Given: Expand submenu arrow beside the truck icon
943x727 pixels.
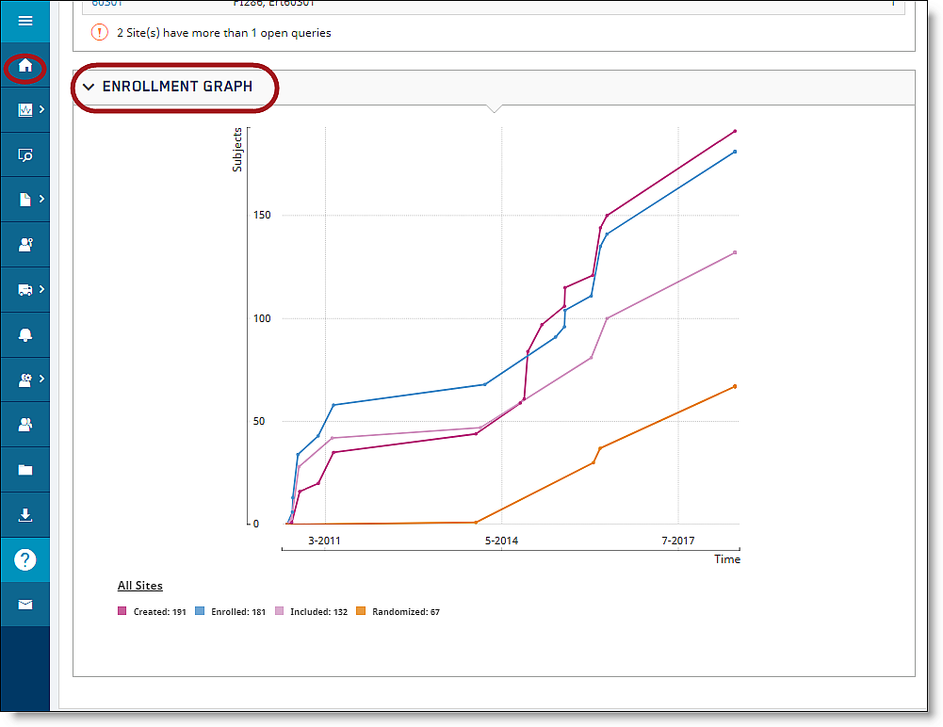Looking at the screenshot, I should [x=41, y=290].
